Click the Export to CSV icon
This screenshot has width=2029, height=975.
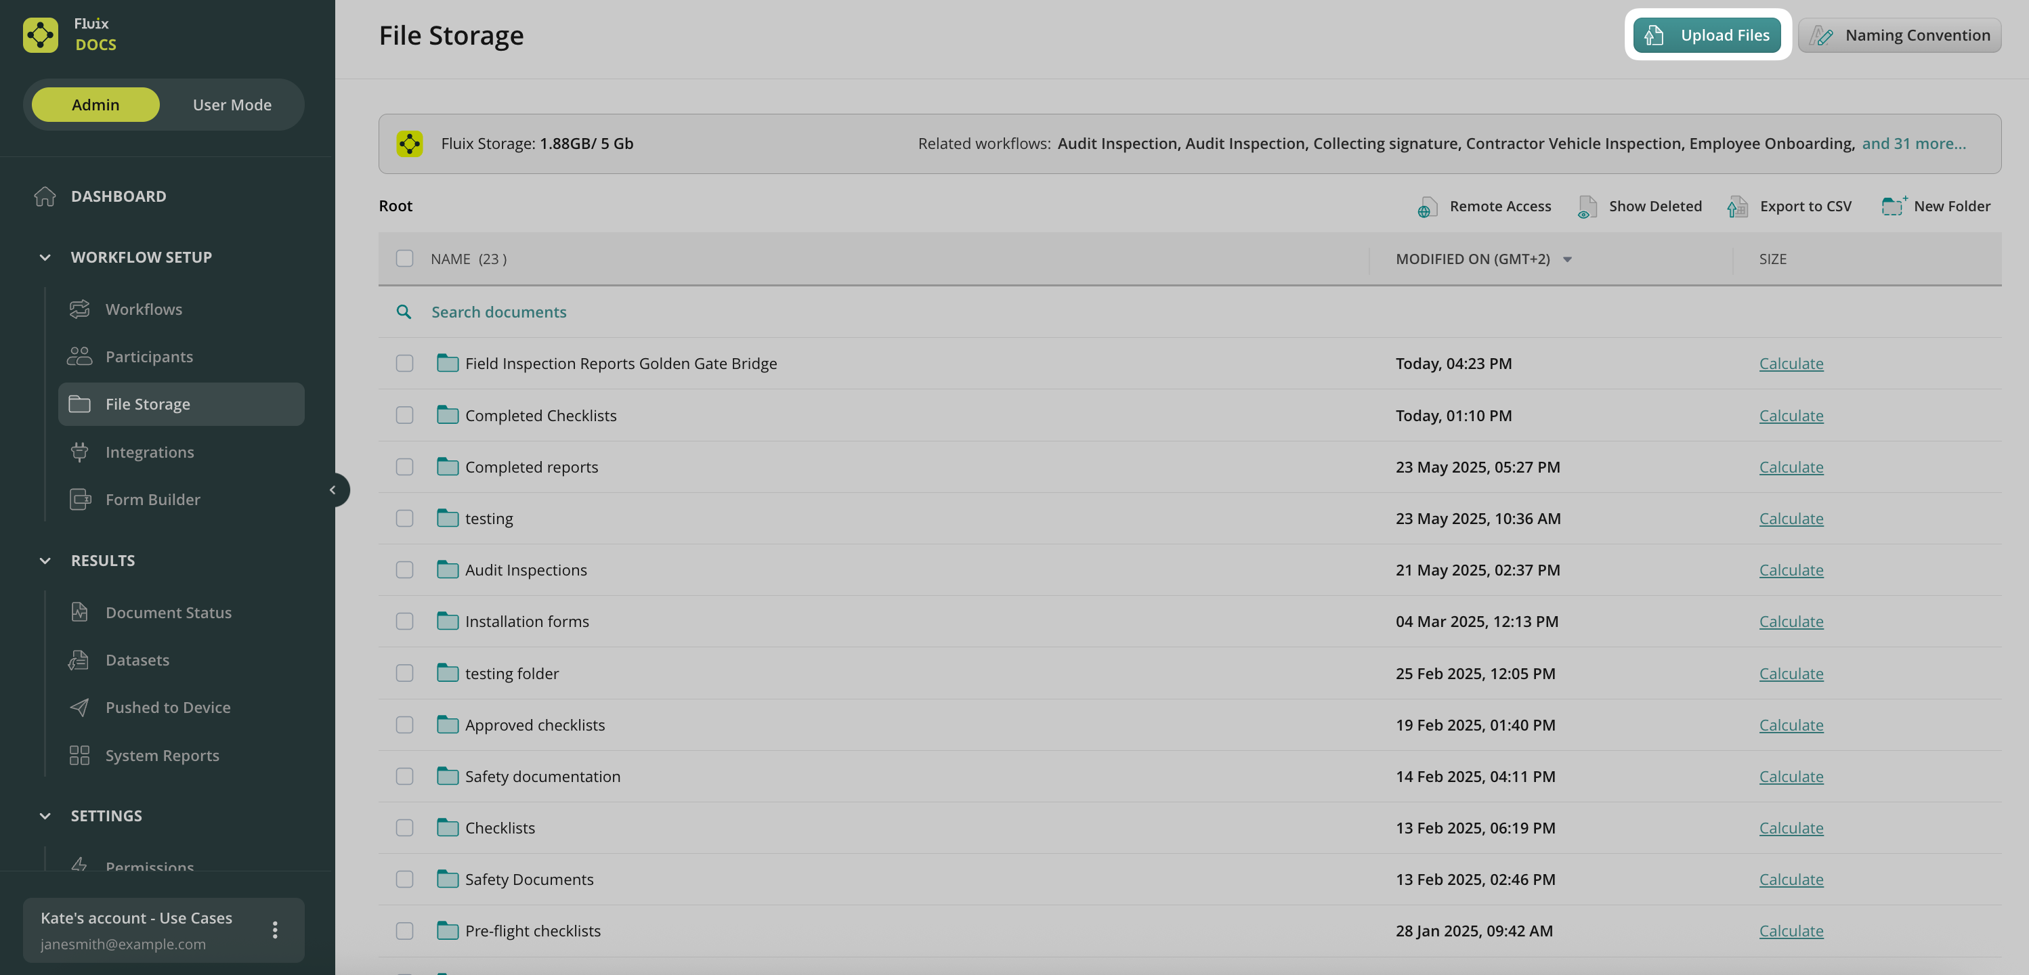click(x=1738, y=207)
